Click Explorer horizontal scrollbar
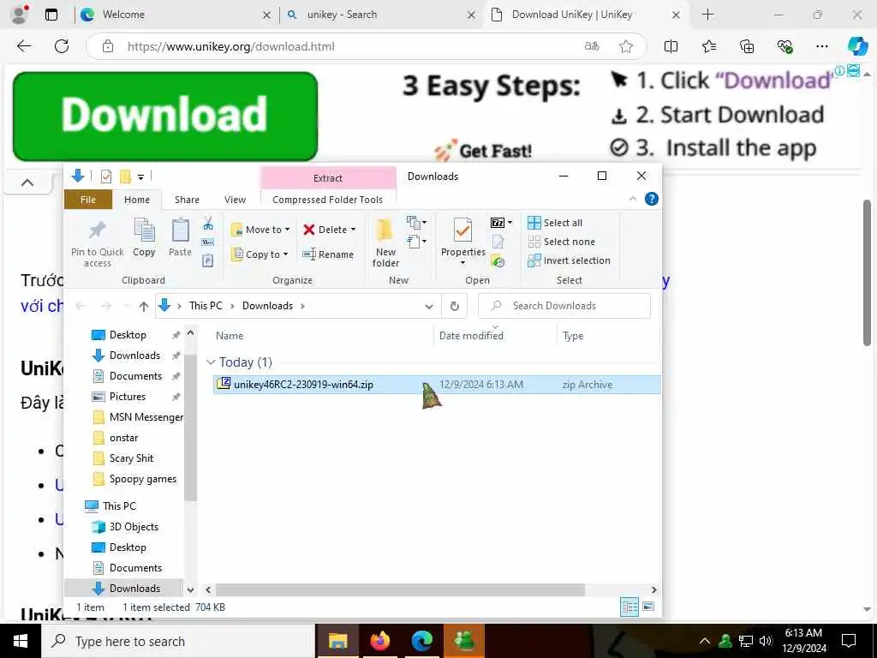The width and height of the screenshot is (877, 658). pyautogui.click(x=400, y=589)
